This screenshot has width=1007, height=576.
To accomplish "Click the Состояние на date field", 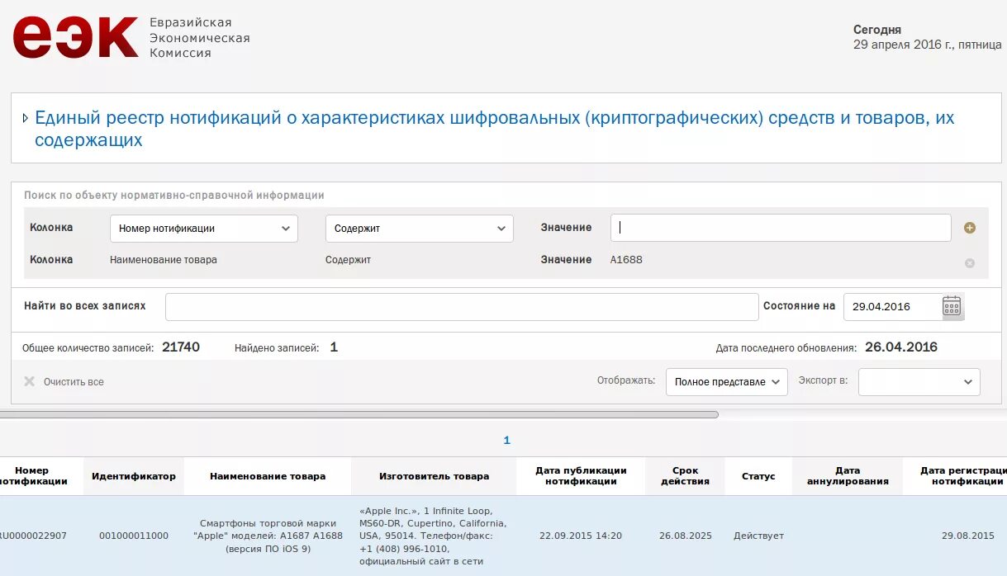I will pyautogui.click(x=892, y=306).
